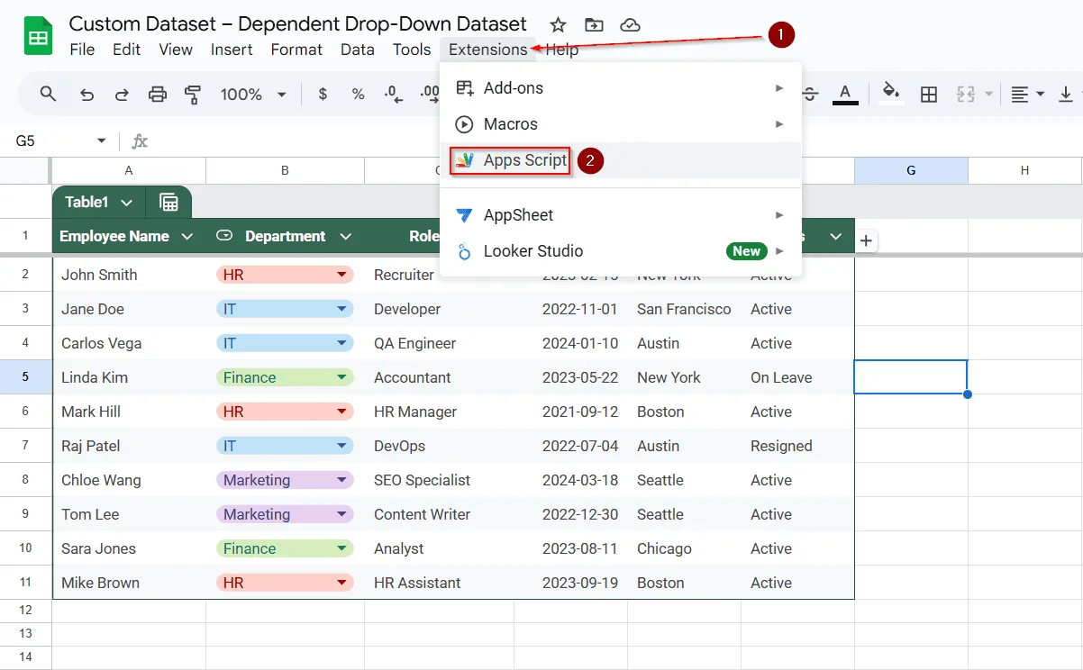Open Jane Doe's IT department dropdown

coord(341,309)
